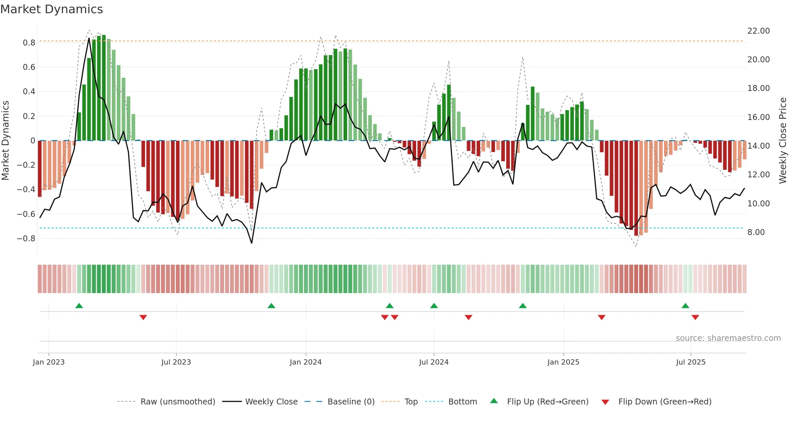Image resolution: width=792 pixels, height=445 pixels.
Task: Click the 0.8 Market Dynamics axis label
Action: pos(29,43)
